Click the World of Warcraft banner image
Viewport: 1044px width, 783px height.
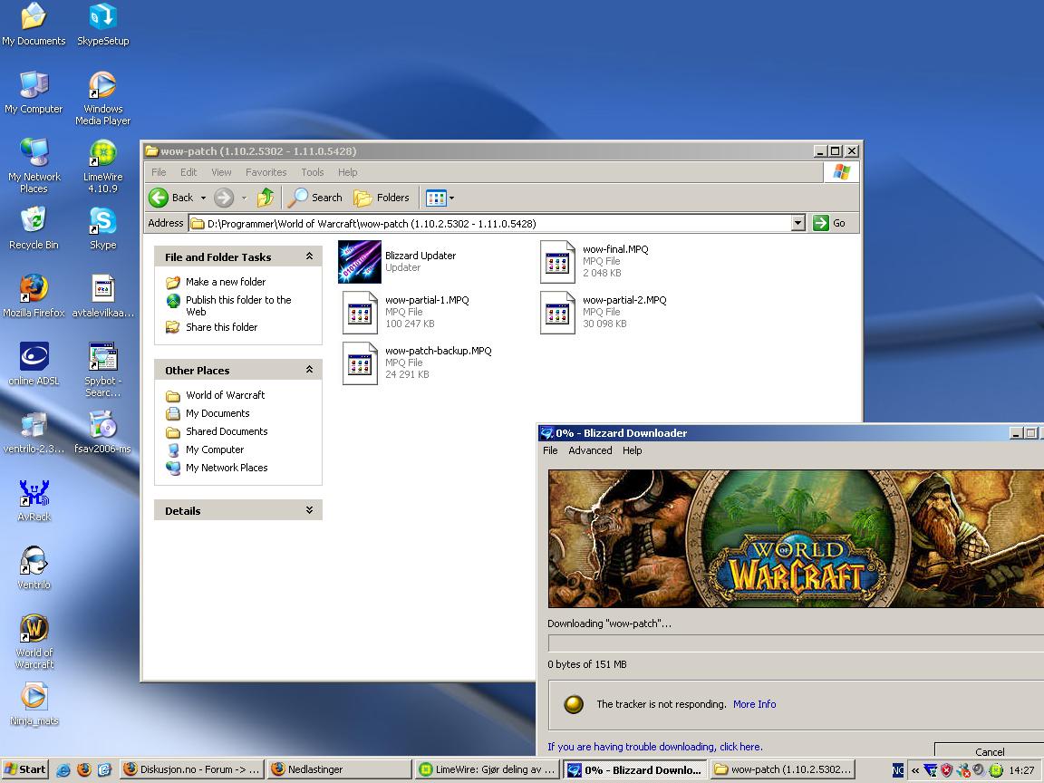point(796,538)
